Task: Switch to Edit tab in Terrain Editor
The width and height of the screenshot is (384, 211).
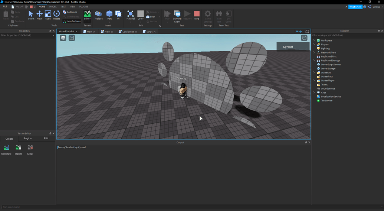Action: point(46,139)
